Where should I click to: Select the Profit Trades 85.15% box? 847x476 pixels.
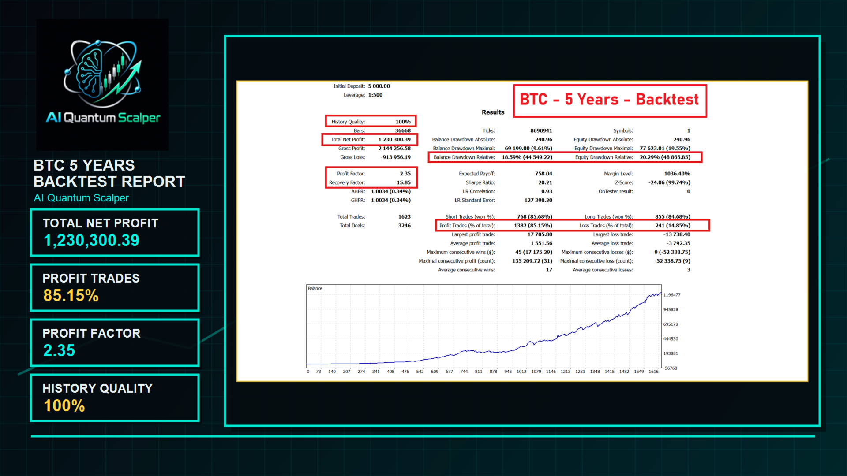(x=115, y=287)
